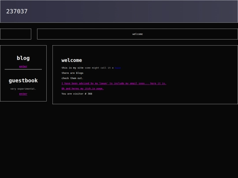The width and height of the screenshot is (238, 178).
Task: Click the empty box left of welcome banner
Action: click(x=15, y=34)
